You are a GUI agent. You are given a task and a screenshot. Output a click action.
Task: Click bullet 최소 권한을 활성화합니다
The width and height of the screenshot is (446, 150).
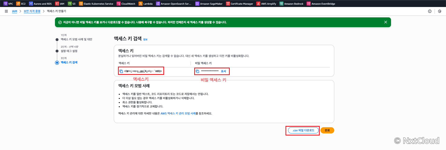[137, 102]
